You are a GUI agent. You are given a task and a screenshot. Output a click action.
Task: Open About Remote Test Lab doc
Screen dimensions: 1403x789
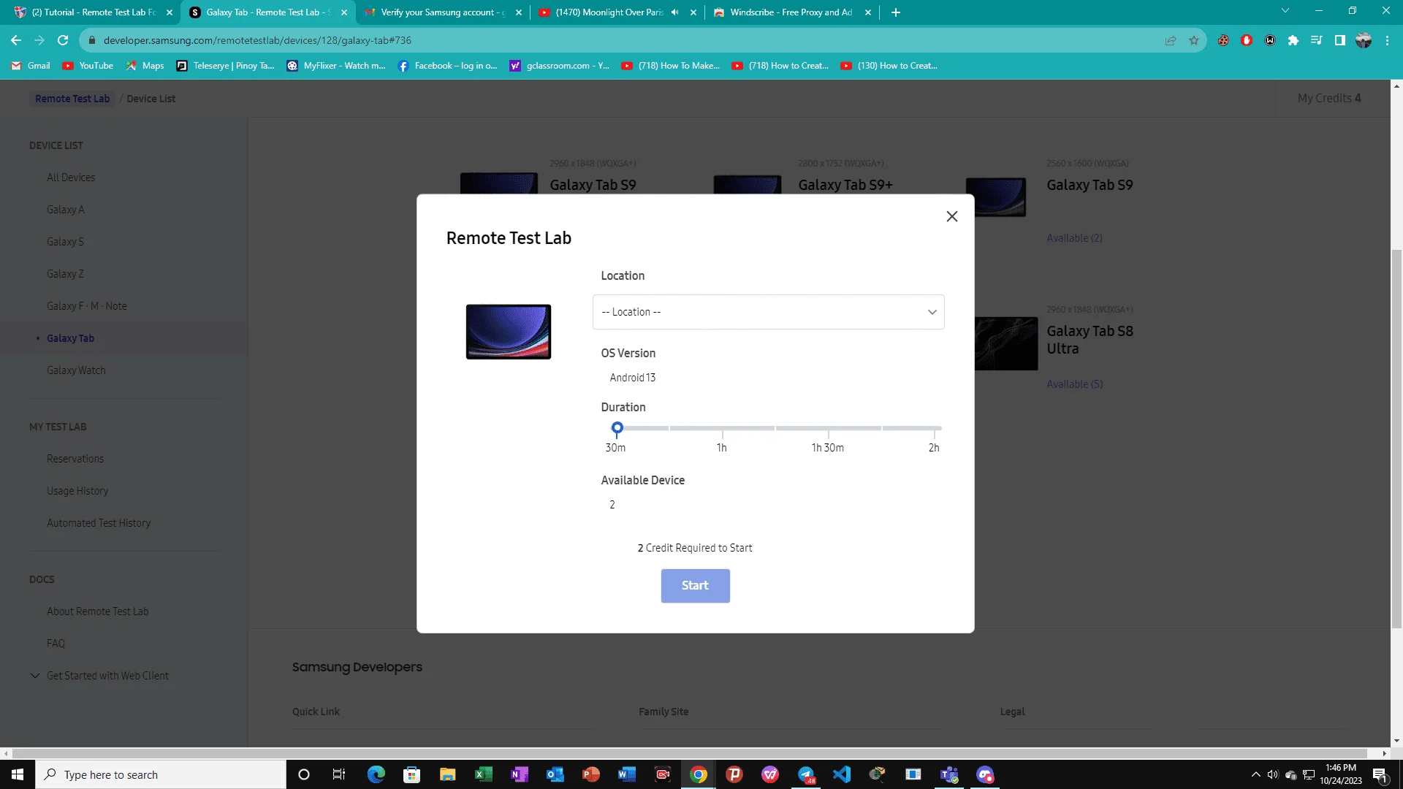click(x=98, y=611)
